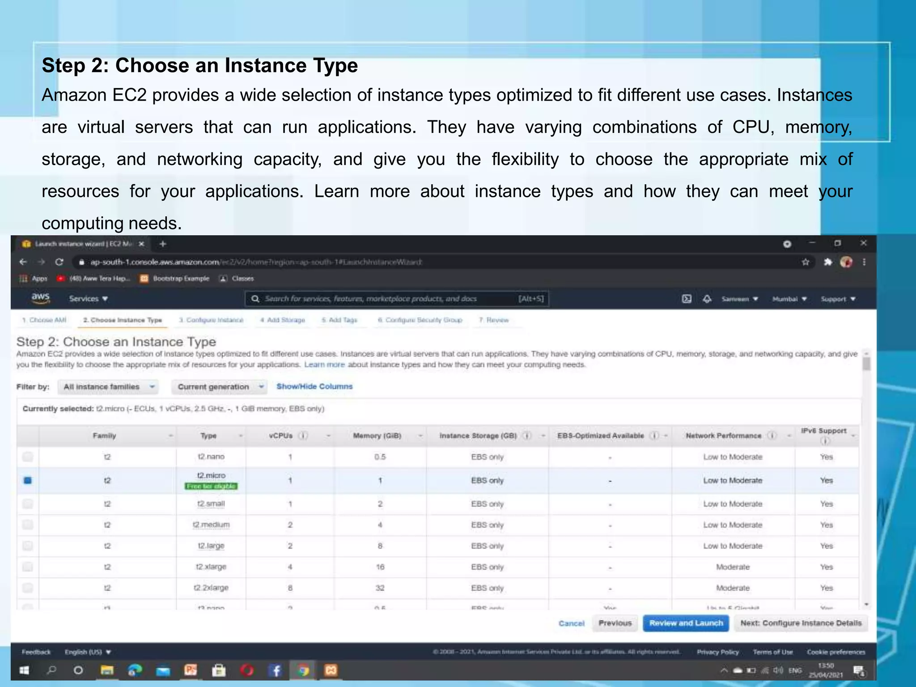The image size is (916, 687).
Task: Open the Family column sort arrow
Action: coord(170,436)
